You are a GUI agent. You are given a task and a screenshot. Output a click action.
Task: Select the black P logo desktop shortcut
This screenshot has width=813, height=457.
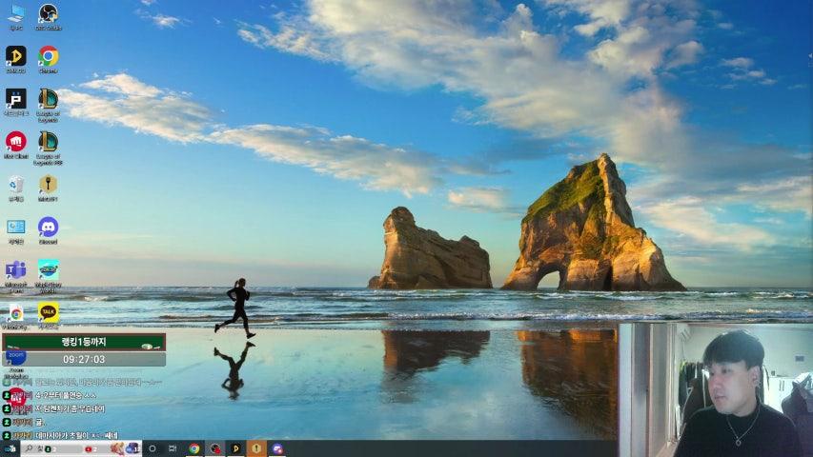click(16, 102)
